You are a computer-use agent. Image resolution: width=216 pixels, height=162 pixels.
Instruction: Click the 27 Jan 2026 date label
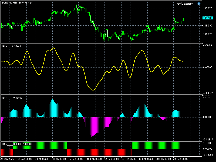pos(7,159)
